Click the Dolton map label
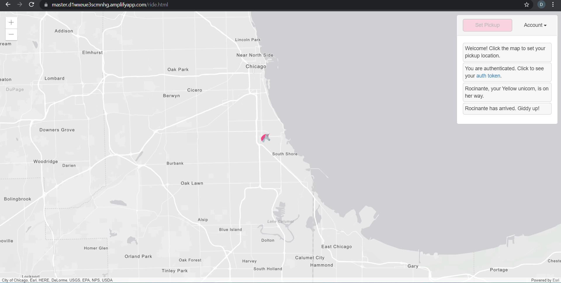 point(268,240)
